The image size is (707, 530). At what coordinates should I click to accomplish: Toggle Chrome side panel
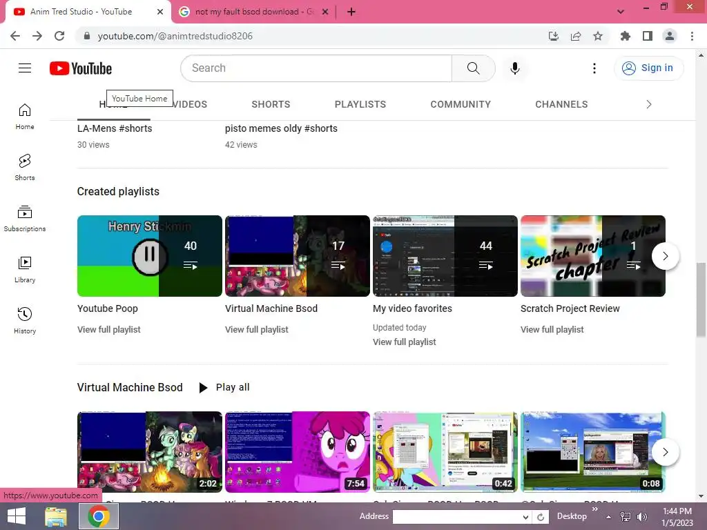tap(648, 36)
